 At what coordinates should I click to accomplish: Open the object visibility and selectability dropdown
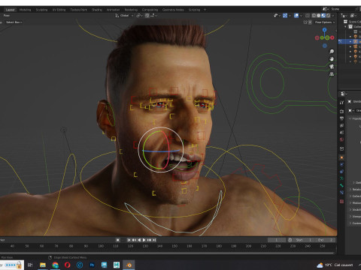(277, 16)
